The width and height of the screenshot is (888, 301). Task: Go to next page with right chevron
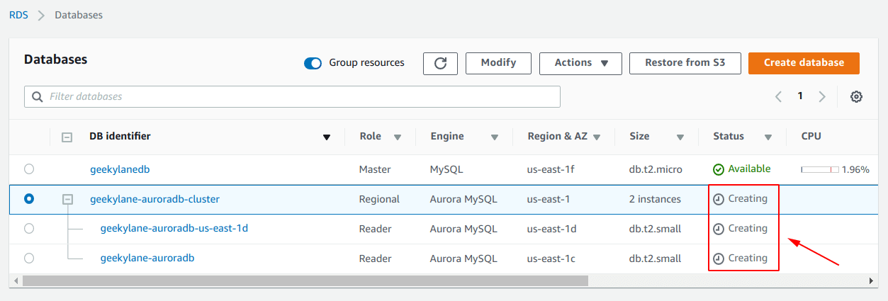click(x=822, y=96)
